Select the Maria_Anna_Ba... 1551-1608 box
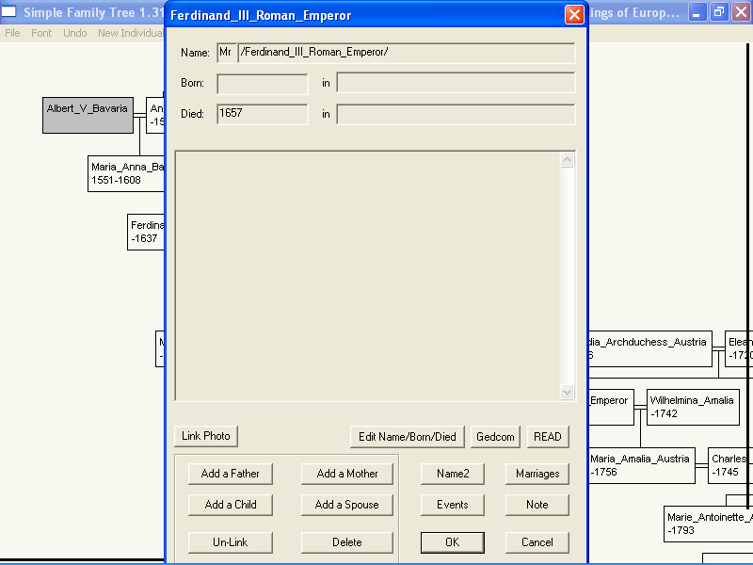 tap(126, 173)
